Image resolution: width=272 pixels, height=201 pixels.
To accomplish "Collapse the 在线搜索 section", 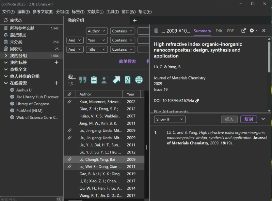I will pyautogui.click(x=6, y=83).
